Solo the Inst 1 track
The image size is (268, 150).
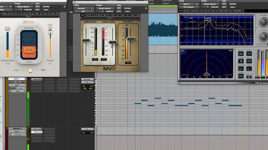(x=19, y=82)
